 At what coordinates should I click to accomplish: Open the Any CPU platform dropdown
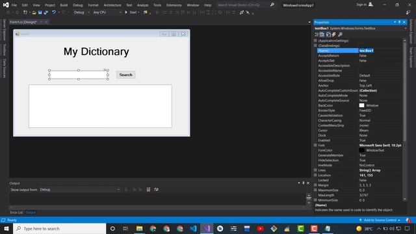107,12
